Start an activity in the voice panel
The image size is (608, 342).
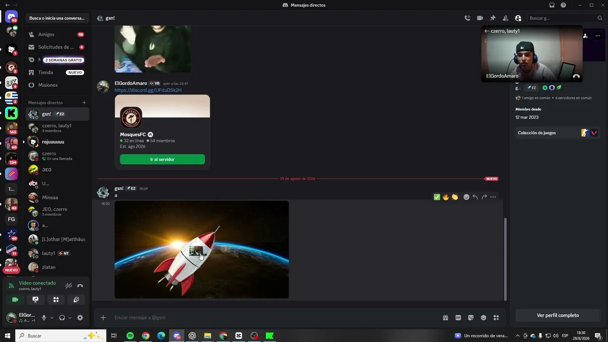56,300
